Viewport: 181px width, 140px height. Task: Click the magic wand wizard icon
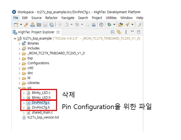pos(26,24)
